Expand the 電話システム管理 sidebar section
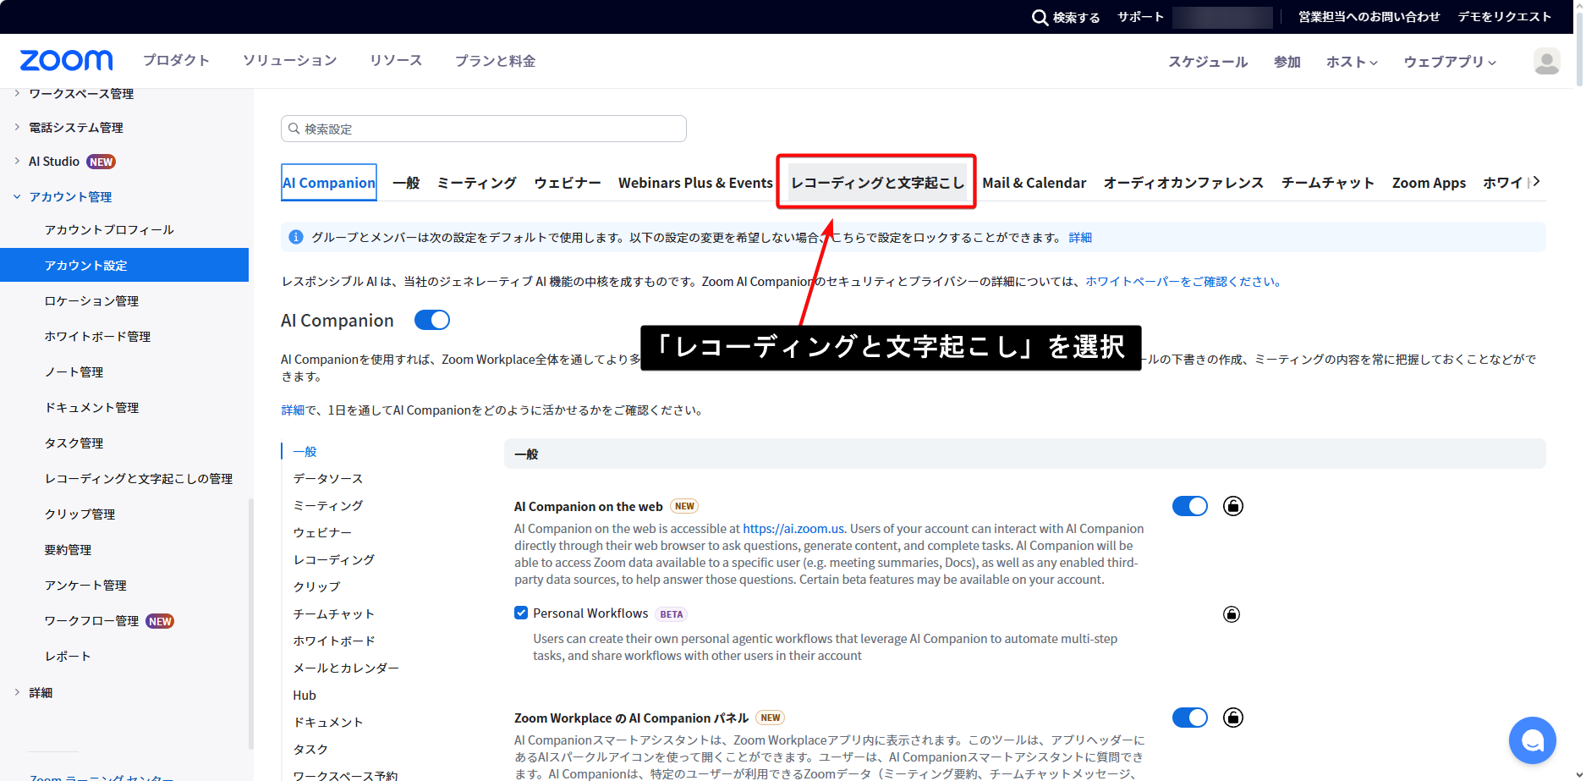Image resolution: width=1586 pixels, height=781 pixels. [75, 128]
